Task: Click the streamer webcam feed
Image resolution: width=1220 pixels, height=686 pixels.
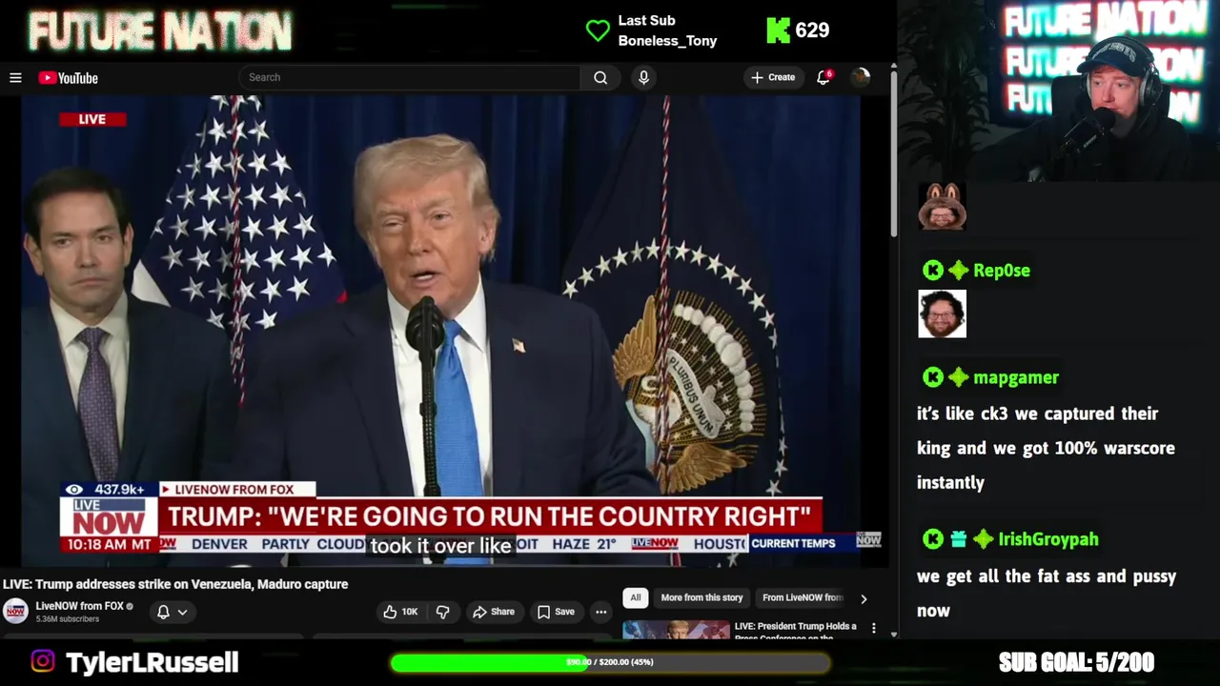Action: point(1058,91)
